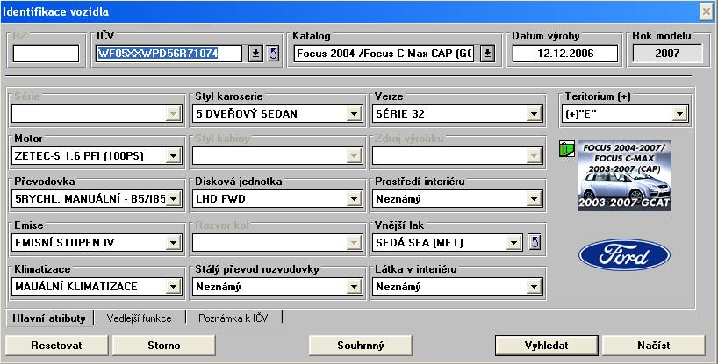Open the Klimatizace dropdown list

point(173,286)
